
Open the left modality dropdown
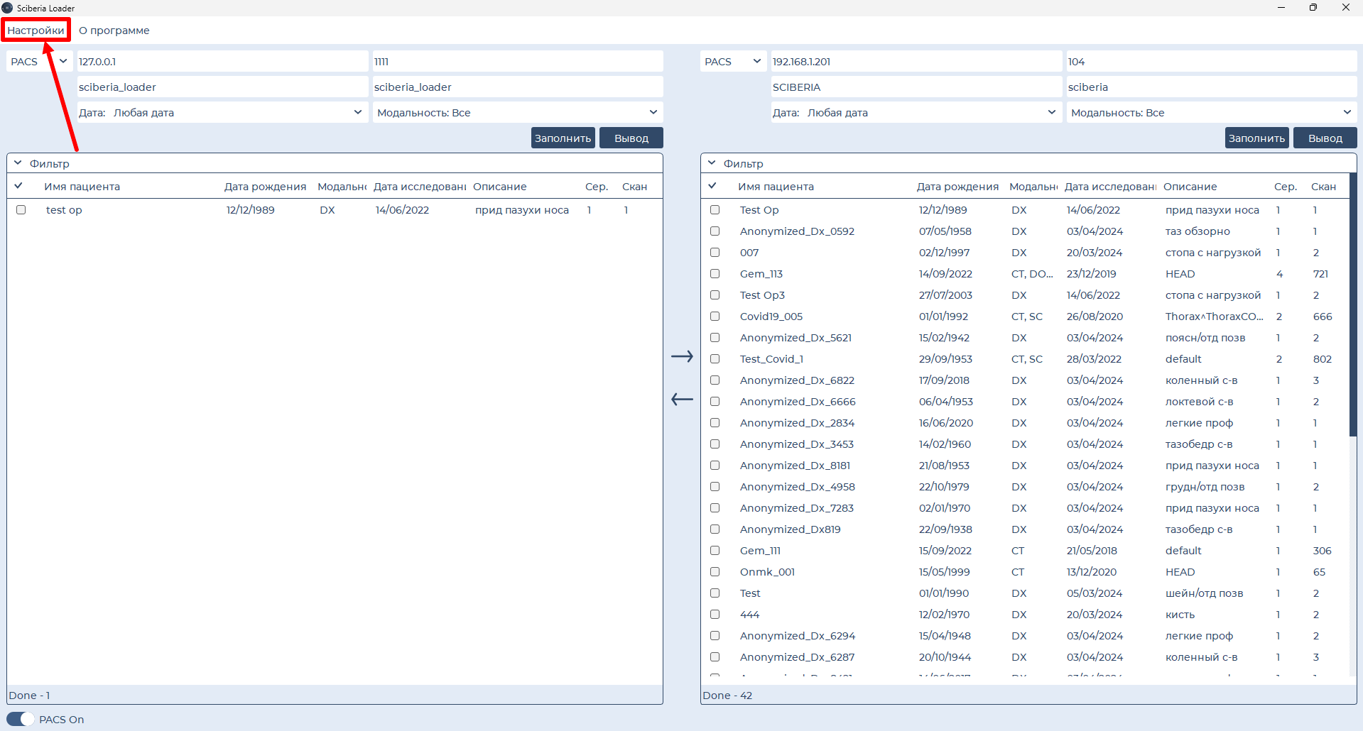[518, 112]
